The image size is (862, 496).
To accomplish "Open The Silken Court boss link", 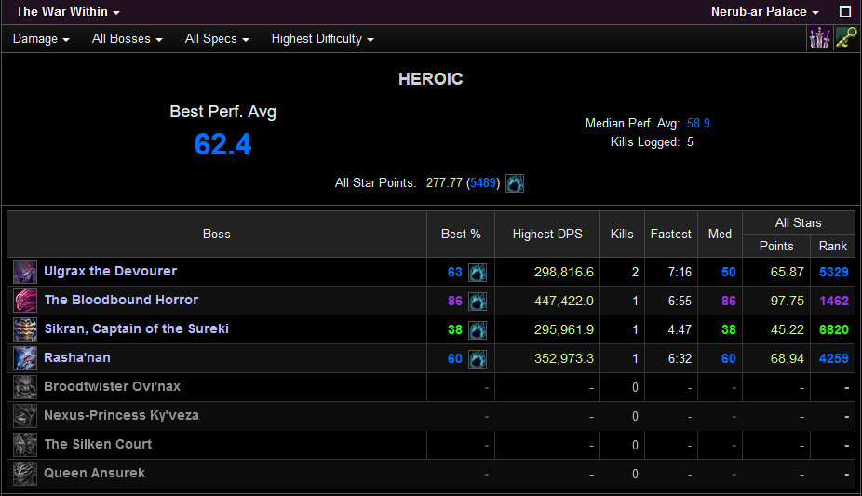I will pos(98,444).
